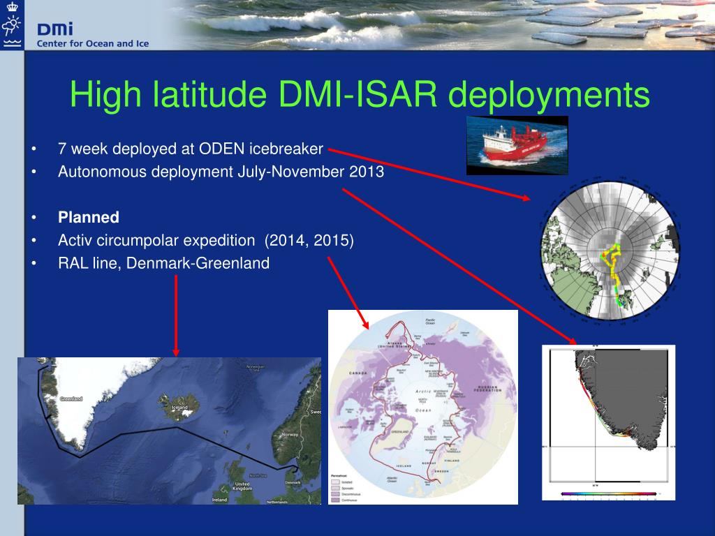Screen dimensions: 715x536
Task: Select the slide title 'High latitude DMI-ISAR deployments'
Action: point(360,94)
